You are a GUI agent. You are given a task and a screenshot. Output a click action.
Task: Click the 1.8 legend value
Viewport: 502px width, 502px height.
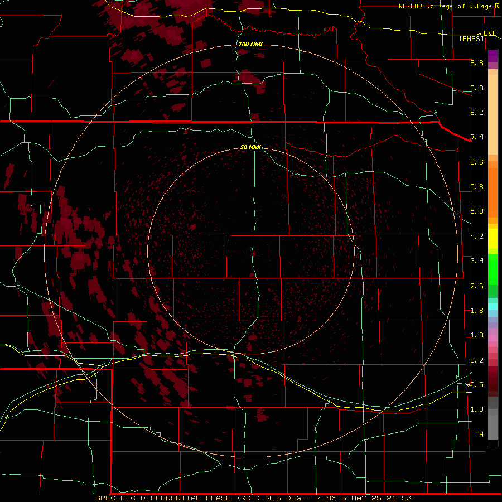pos(477,311)
